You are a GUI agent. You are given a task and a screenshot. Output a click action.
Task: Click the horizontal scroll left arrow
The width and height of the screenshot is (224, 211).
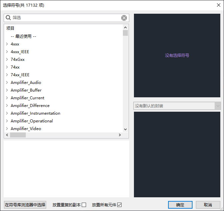tap(7, 135)
